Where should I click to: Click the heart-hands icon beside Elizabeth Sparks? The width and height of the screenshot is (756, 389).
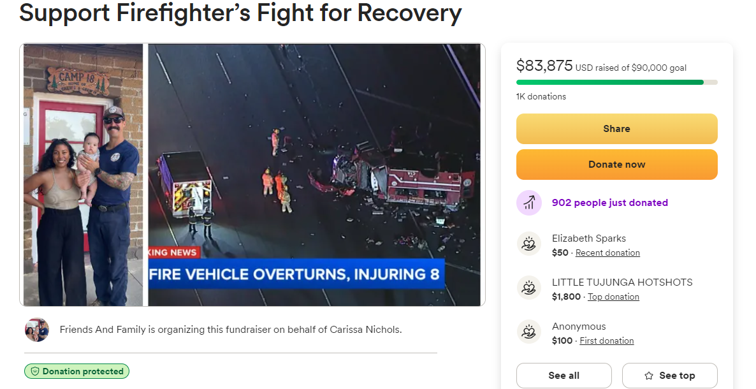[528, 244]
